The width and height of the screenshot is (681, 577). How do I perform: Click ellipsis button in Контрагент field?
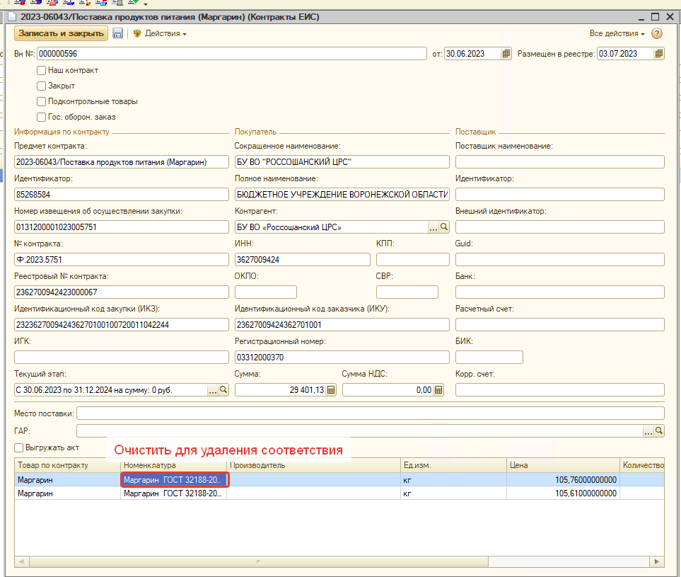[433, 227]
